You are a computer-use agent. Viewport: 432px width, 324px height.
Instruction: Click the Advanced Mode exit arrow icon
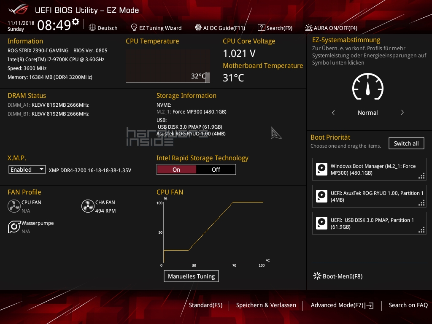(x=370, y=305)
